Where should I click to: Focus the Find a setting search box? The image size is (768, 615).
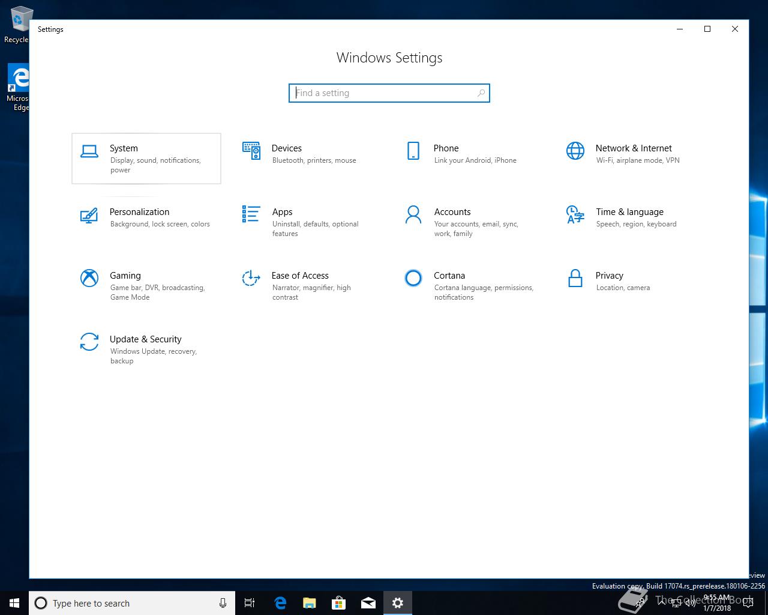(x=389, y=93)
